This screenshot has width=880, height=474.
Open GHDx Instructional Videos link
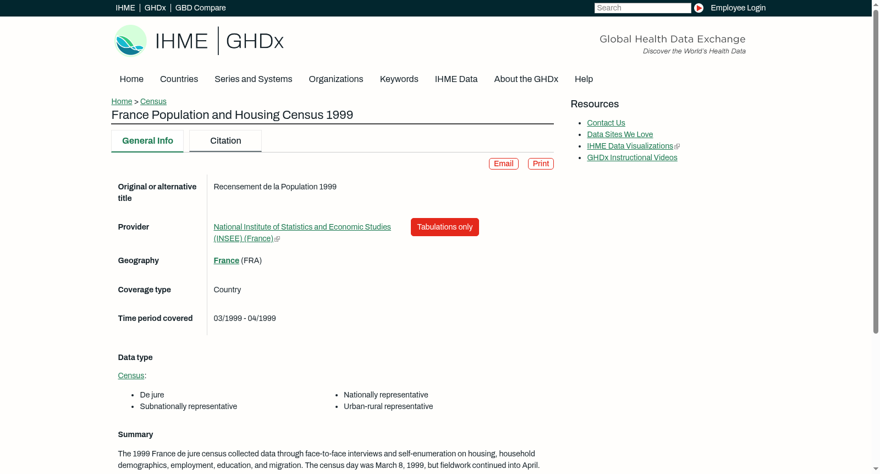point(632,157)
